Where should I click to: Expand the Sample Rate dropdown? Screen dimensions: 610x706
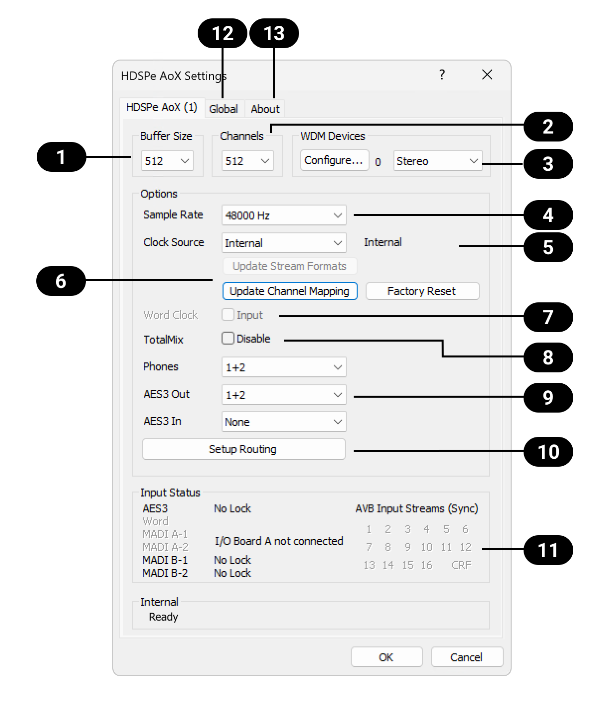[284, 215]
